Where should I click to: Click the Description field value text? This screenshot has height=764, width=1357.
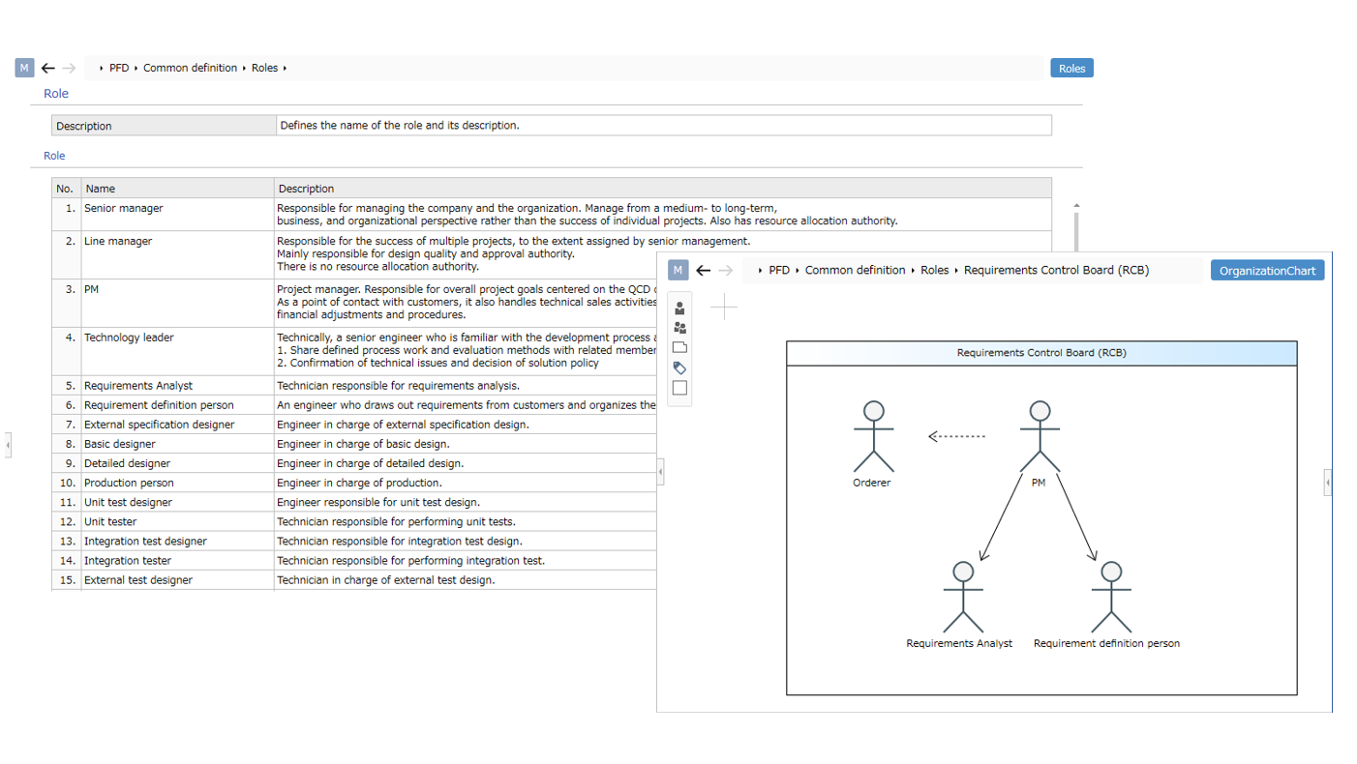399,126
